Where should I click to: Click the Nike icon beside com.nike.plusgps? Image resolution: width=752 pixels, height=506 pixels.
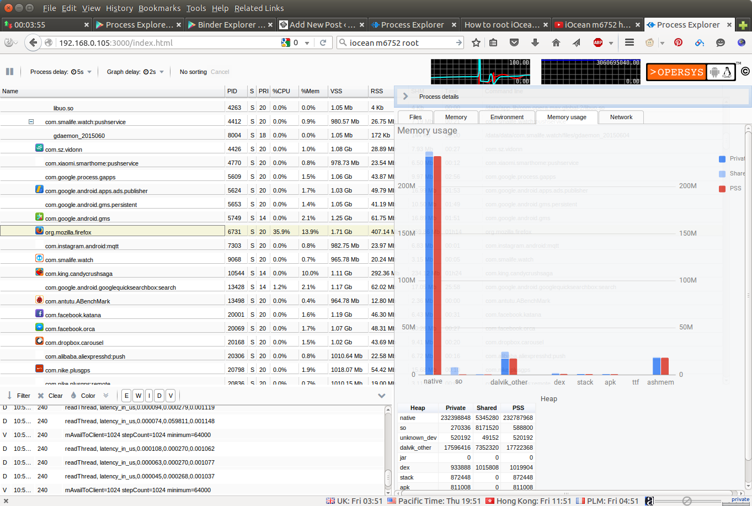[x=39, y=369]
